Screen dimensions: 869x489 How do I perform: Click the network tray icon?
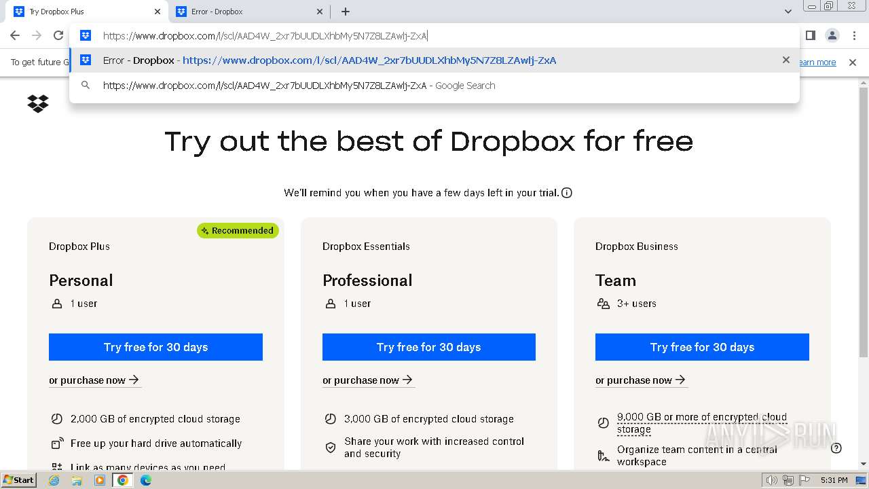[x=788, y=480]
